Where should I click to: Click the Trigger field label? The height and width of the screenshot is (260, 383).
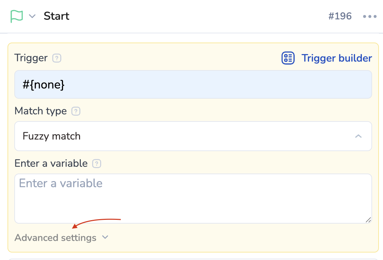31,58
